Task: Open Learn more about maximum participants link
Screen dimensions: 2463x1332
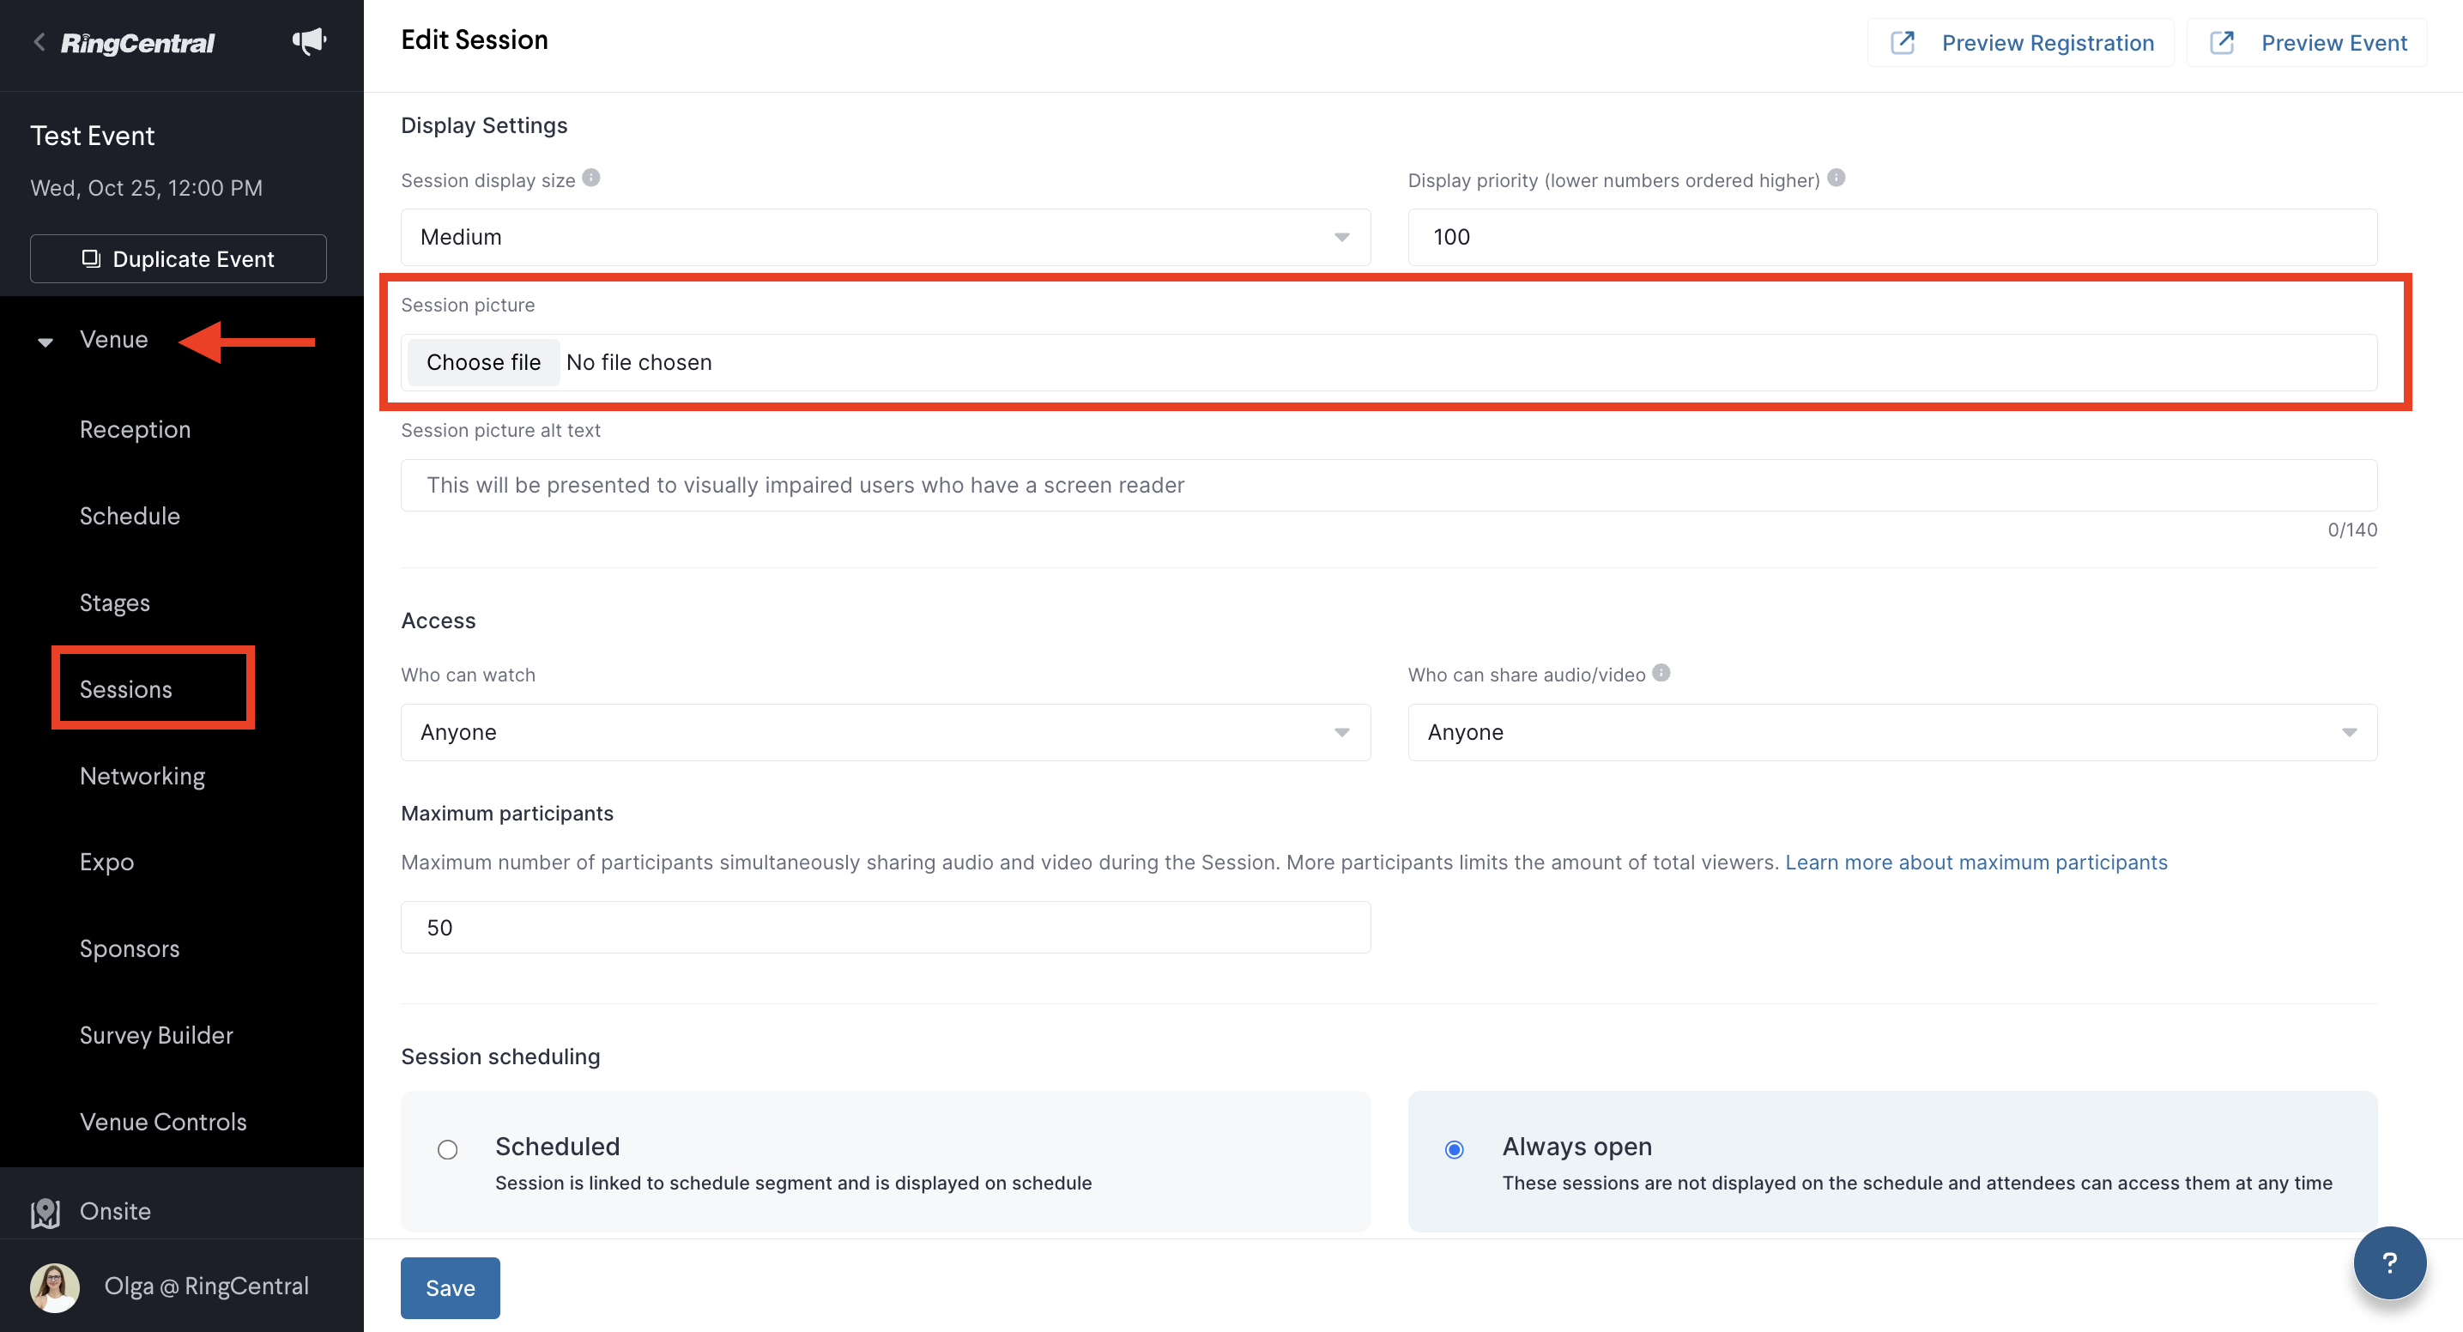Action: coord(1976,863)
